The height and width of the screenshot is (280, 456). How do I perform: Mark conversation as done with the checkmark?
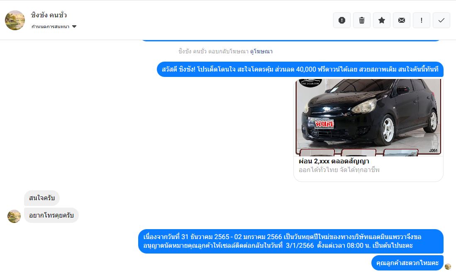coord(441,20)
